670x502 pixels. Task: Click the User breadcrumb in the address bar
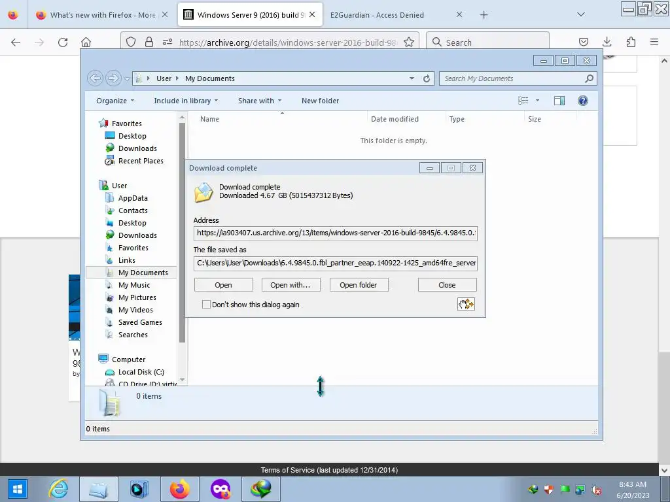point(164,78)
